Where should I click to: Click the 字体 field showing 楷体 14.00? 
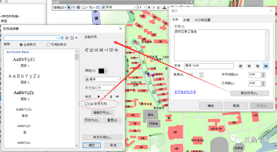click(x=209, y=66)
